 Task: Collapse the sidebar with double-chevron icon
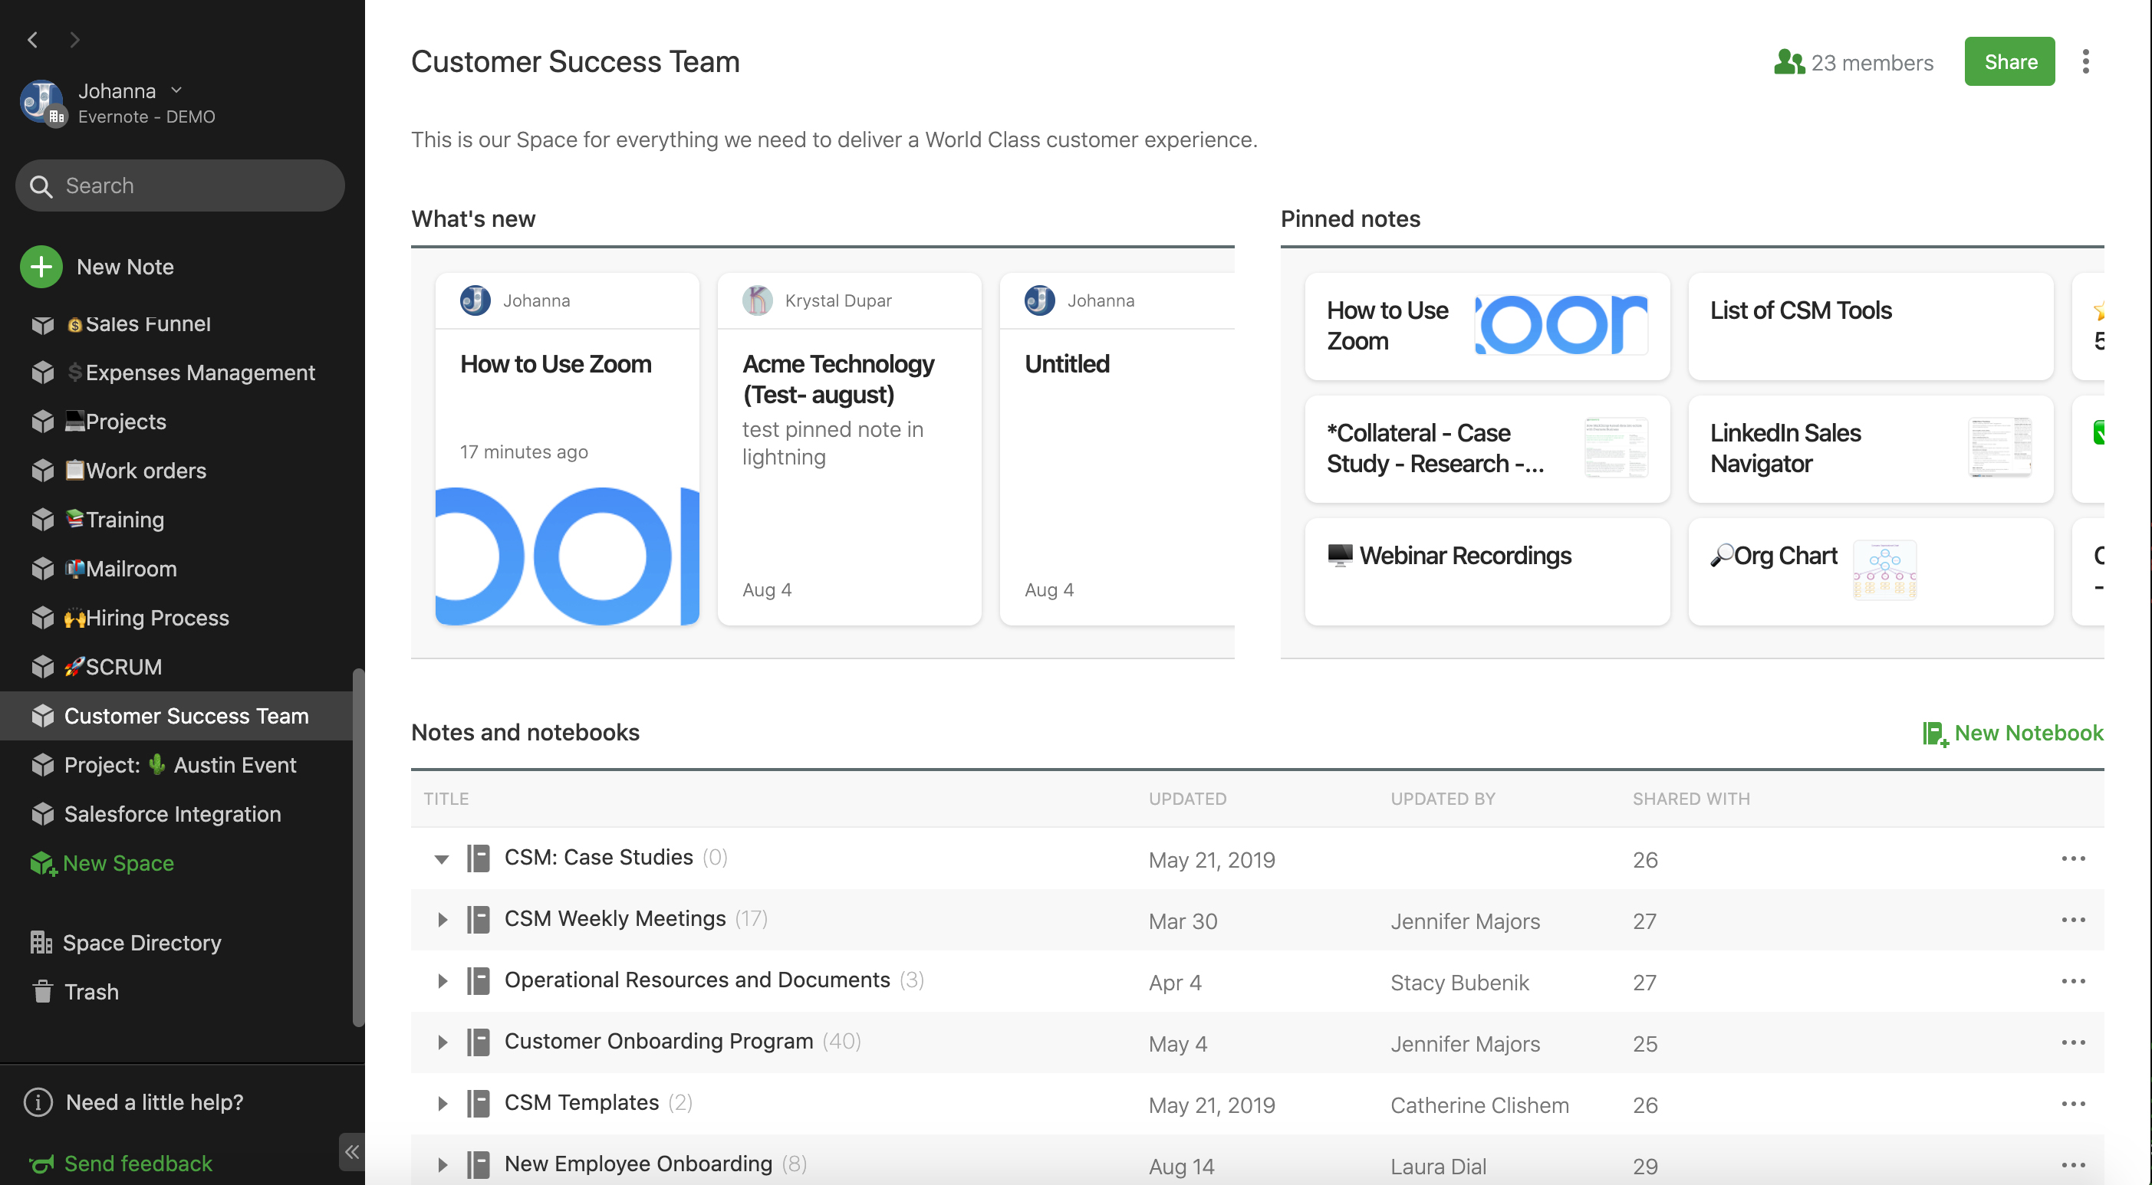coord(352,1151)
